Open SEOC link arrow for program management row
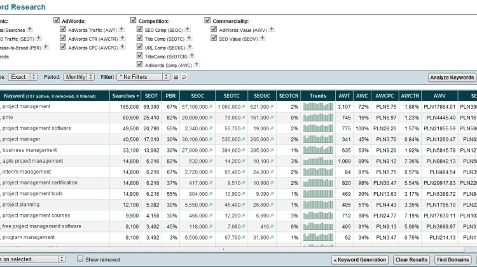The width and height of the screenshot is (477, 267). coord(211,238)
